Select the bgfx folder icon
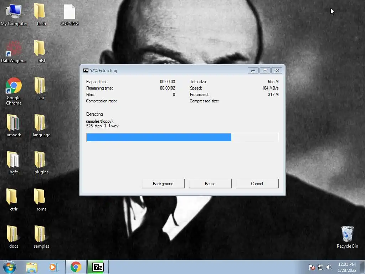Image resolution: width=365 pixels, height=274 pixels. (14, 163)
